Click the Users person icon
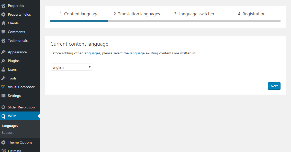This screenshot has height=152, width=291. [3, 69]
